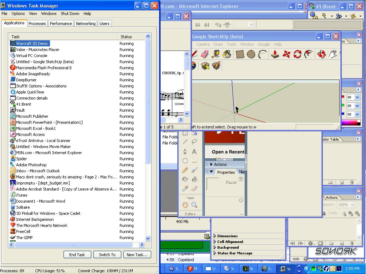366x274 pixels.
Task: Select the Paint Bucket tool in Flash panel
Action: click(x=194, y=179)
